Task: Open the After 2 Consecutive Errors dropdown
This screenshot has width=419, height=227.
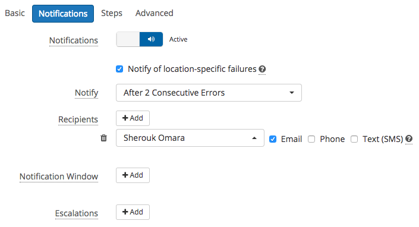Action: pyautogui.click(x=209, y=93)
